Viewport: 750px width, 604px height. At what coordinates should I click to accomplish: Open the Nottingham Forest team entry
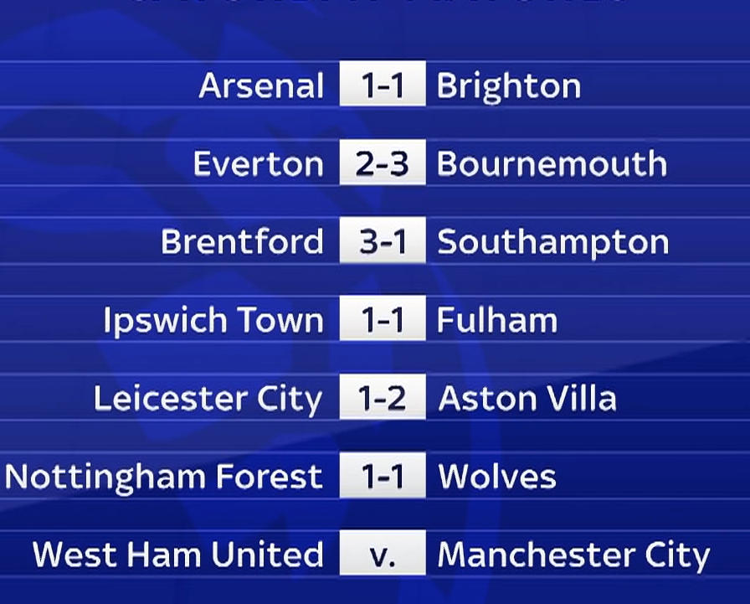(163, 478)
